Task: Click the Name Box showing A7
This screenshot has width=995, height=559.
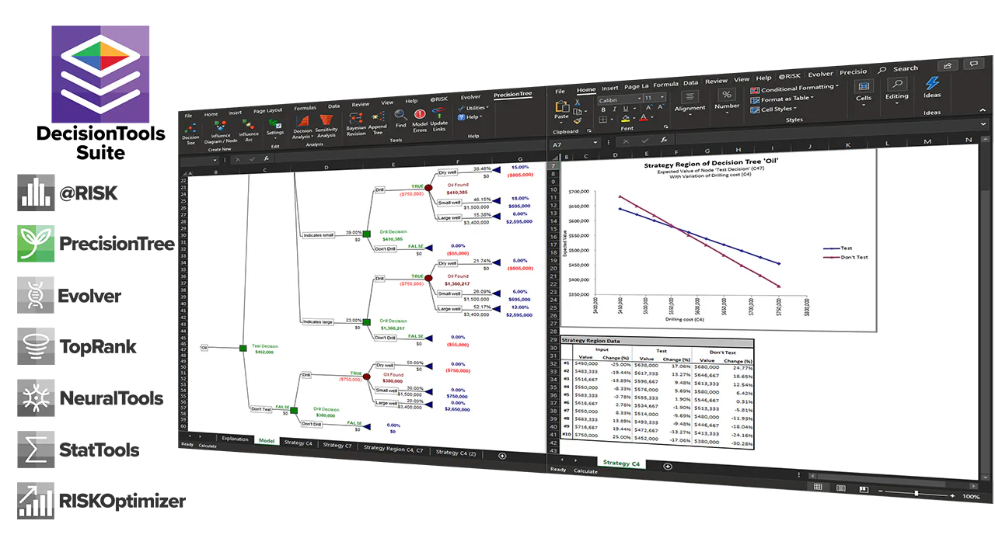Action: 574,144
